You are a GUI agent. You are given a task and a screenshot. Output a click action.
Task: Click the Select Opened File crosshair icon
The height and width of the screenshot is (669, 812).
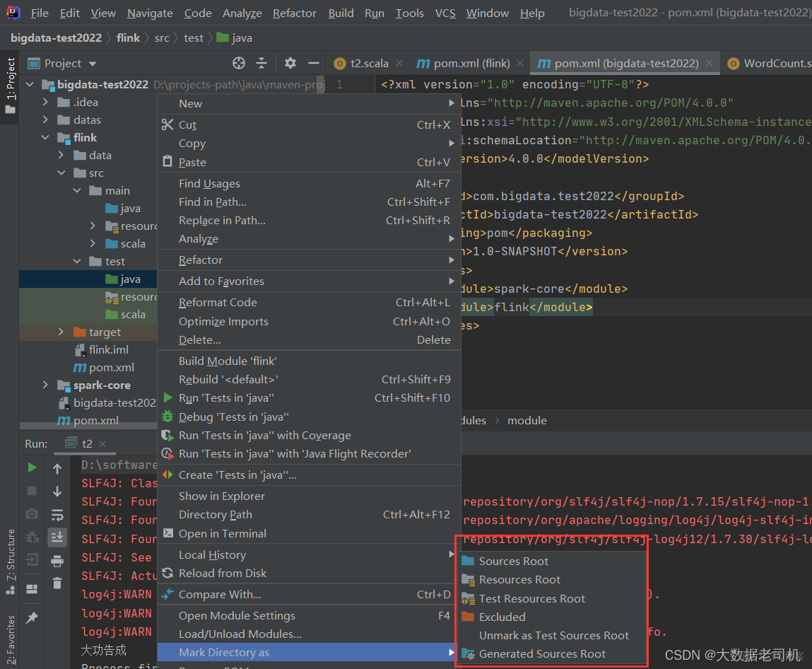click(239, 63)
